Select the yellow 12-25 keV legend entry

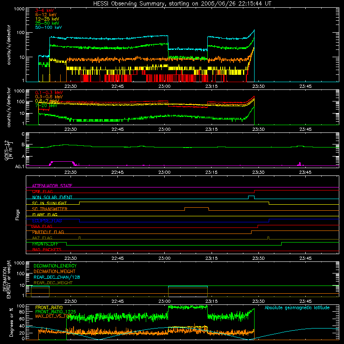point(47,19)
